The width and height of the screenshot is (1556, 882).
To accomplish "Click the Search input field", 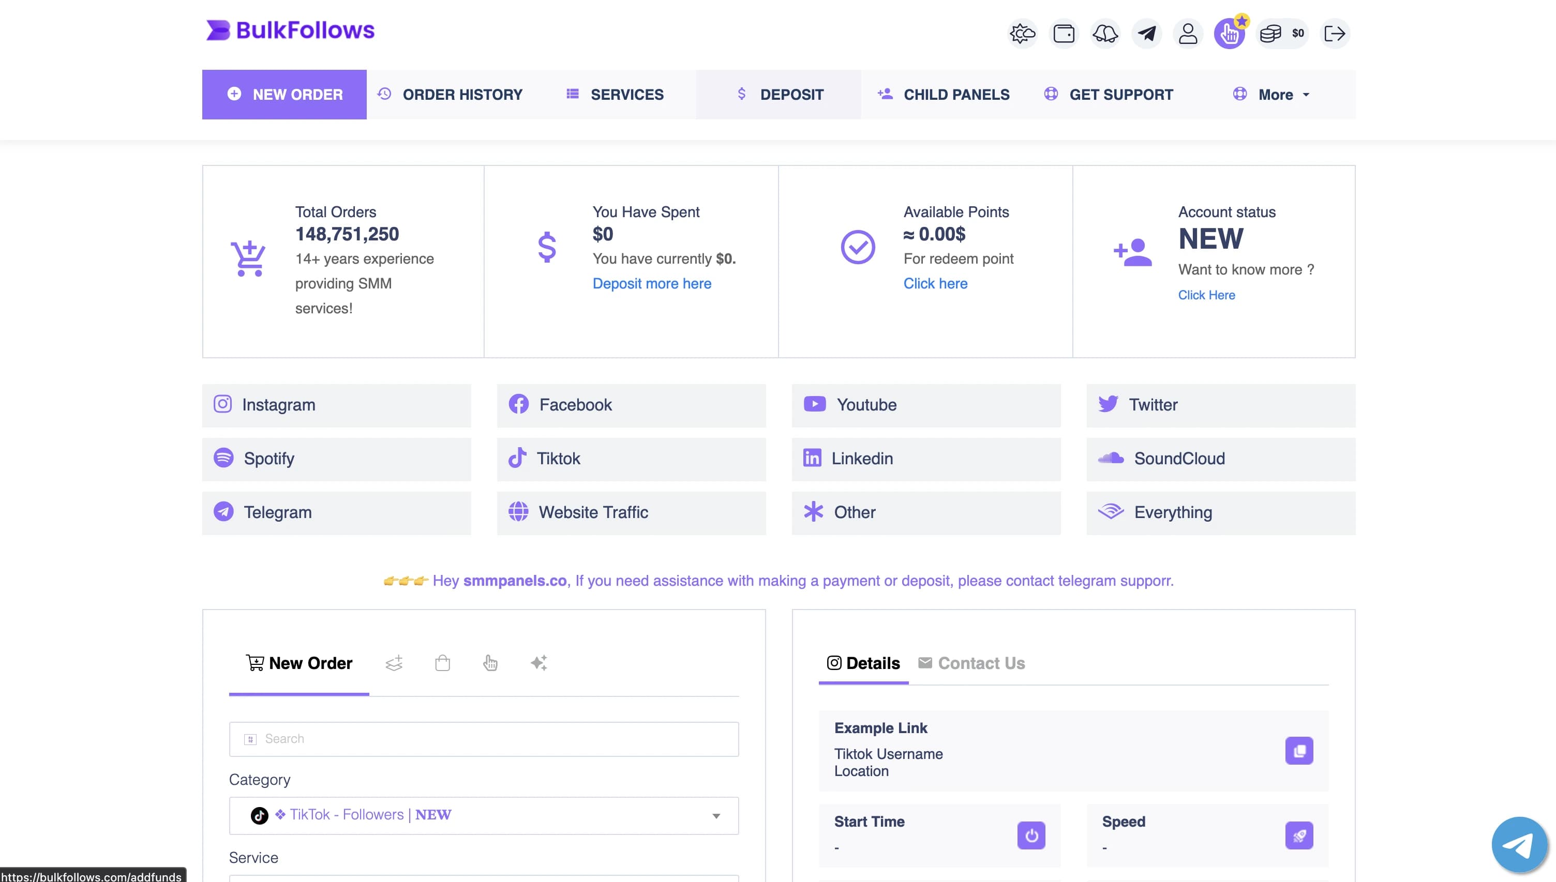I will 484,738.
